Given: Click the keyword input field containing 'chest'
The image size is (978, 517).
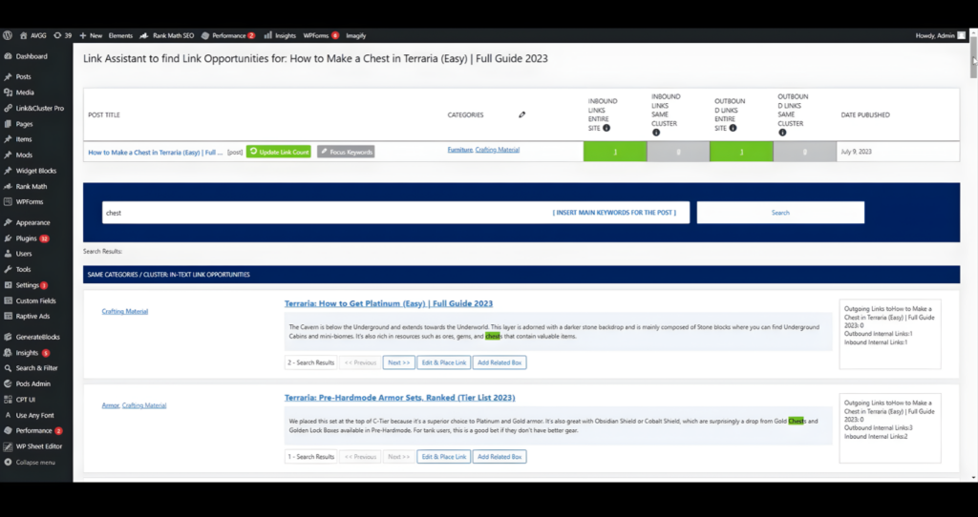Looking at the screenshot, I should click(325, 213).
